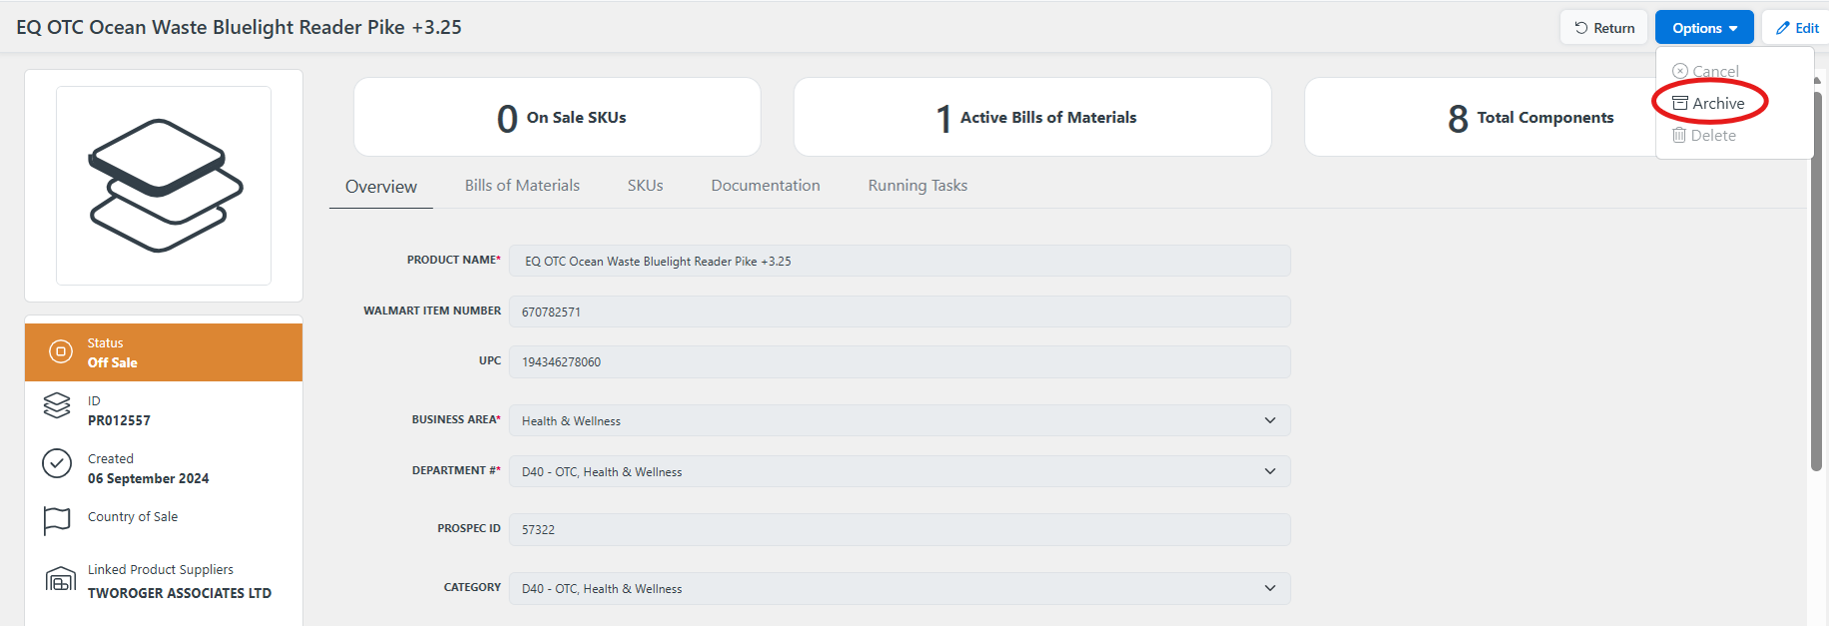Click the Active Bills of Materials card
This screenshot has height=626, width=1829.
tap(1032, 117)
